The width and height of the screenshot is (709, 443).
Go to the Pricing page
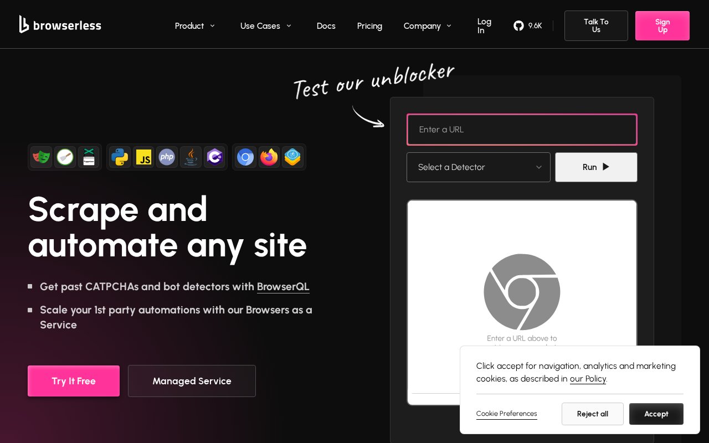(x=369, y=26)
